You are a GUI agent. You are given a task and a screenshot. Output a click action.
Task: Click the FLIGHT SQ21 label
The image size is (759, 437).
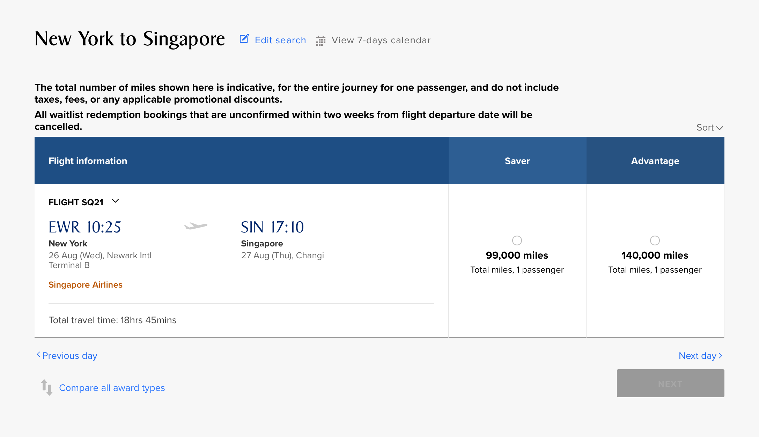[76, 202]
